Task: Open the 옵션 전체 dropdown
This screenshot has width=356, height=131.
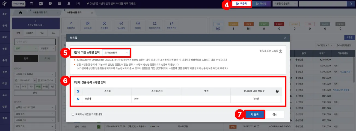Action: 35,114
